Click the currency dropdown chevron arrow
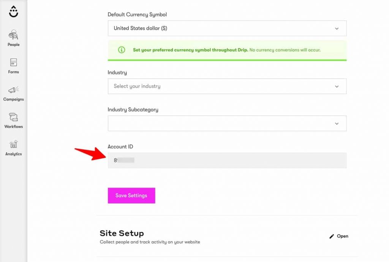This screenshot has width=389, height=262. click(337, 28)
